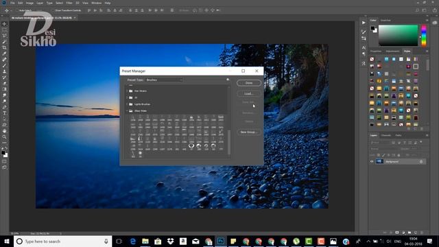Select the Move tool in the toolbox
The height and width of the screenshot is (247, 439).
click(x=4, y=24)
